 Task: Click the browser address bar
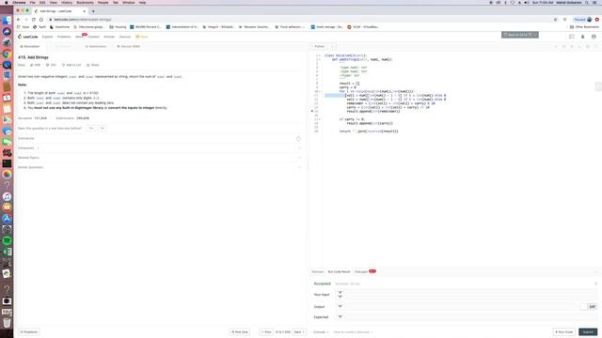click(x=299, y=20)
